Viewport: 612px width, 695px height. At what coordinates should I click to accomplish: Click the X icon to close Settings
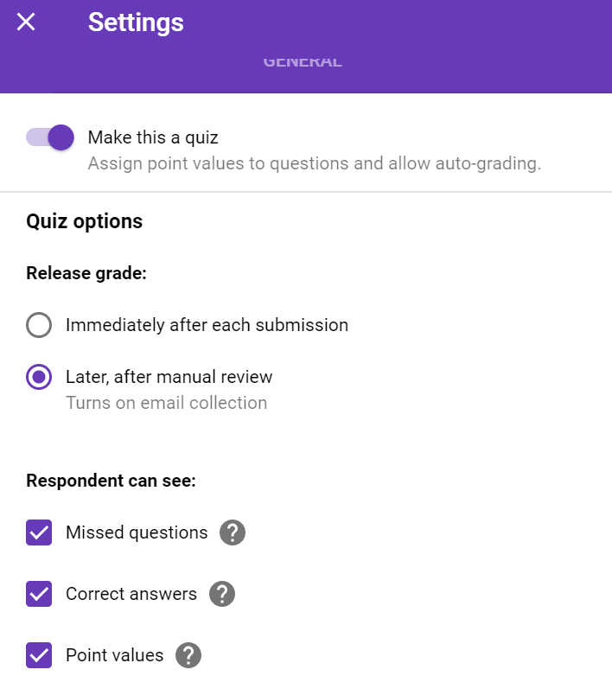coord(25,22)
